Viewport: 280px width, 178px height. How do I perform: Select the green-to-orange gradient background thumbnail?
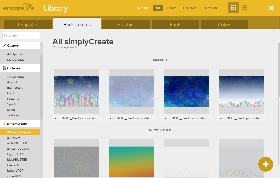tap(131, 162)
